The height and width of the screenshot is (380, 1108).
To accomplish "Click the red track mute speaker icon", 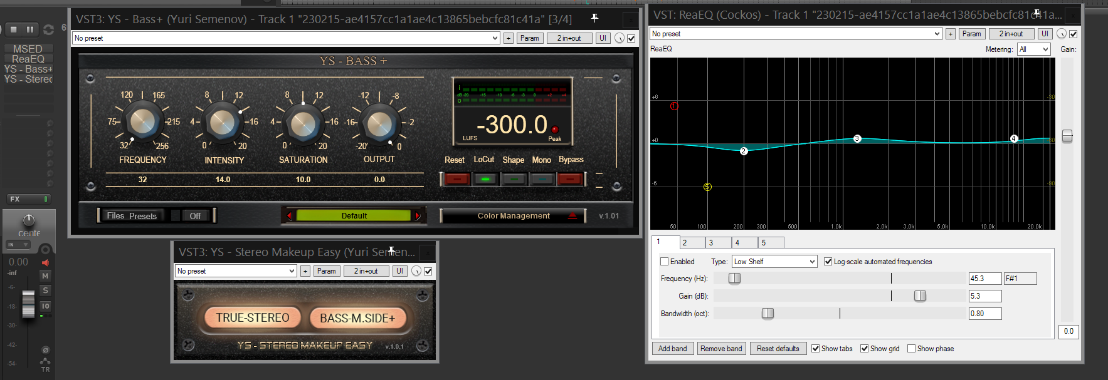I will [x=45, y=262].
